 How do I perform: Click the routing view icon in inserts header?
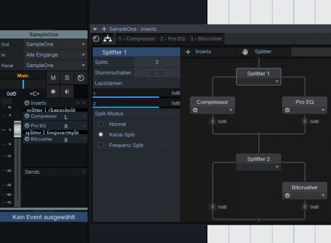(108, 38)
